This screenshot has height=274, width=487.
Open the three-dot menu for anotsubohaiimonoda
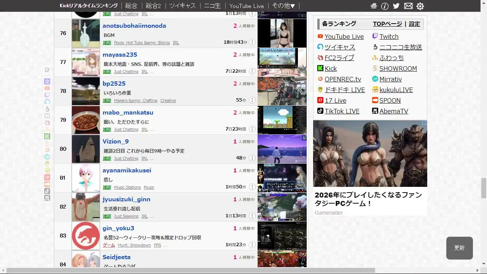[252, 42]
